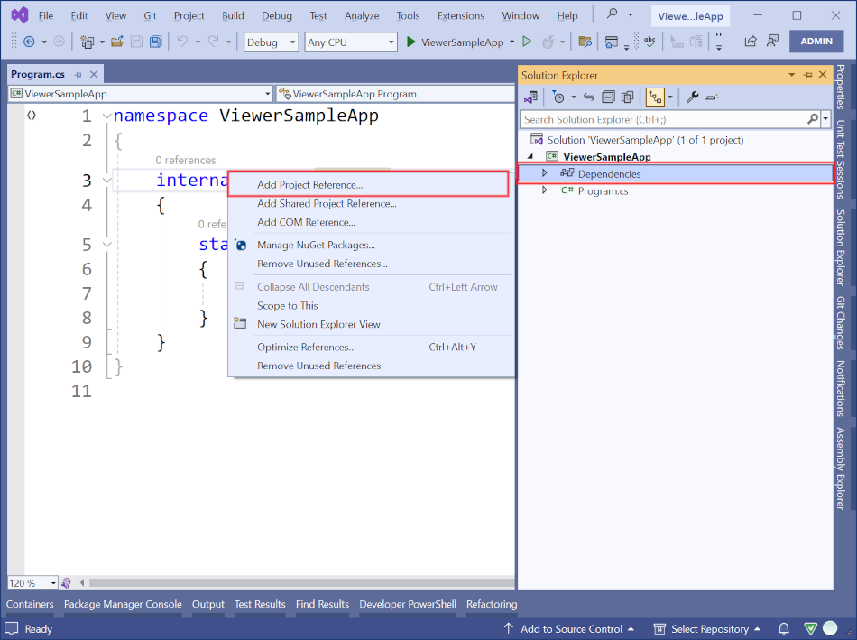Select the Solution 'ViewerSampleApp' tree row
The image size is (857, 640).
[675, 140]
